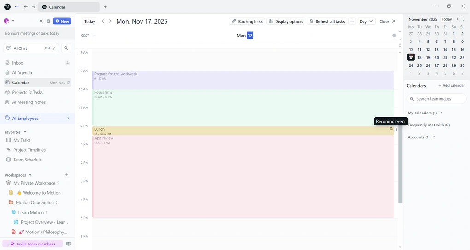
Task: Go to next day arrow
Action: [x=110, y=21]
